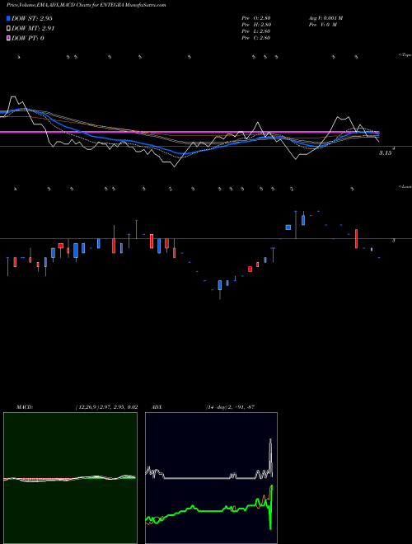Image resolution: width=412 pixels, height=544 pixels.
Task: Click the magenta DOW PT legend swatch
Action: click(x=9, y=38)
